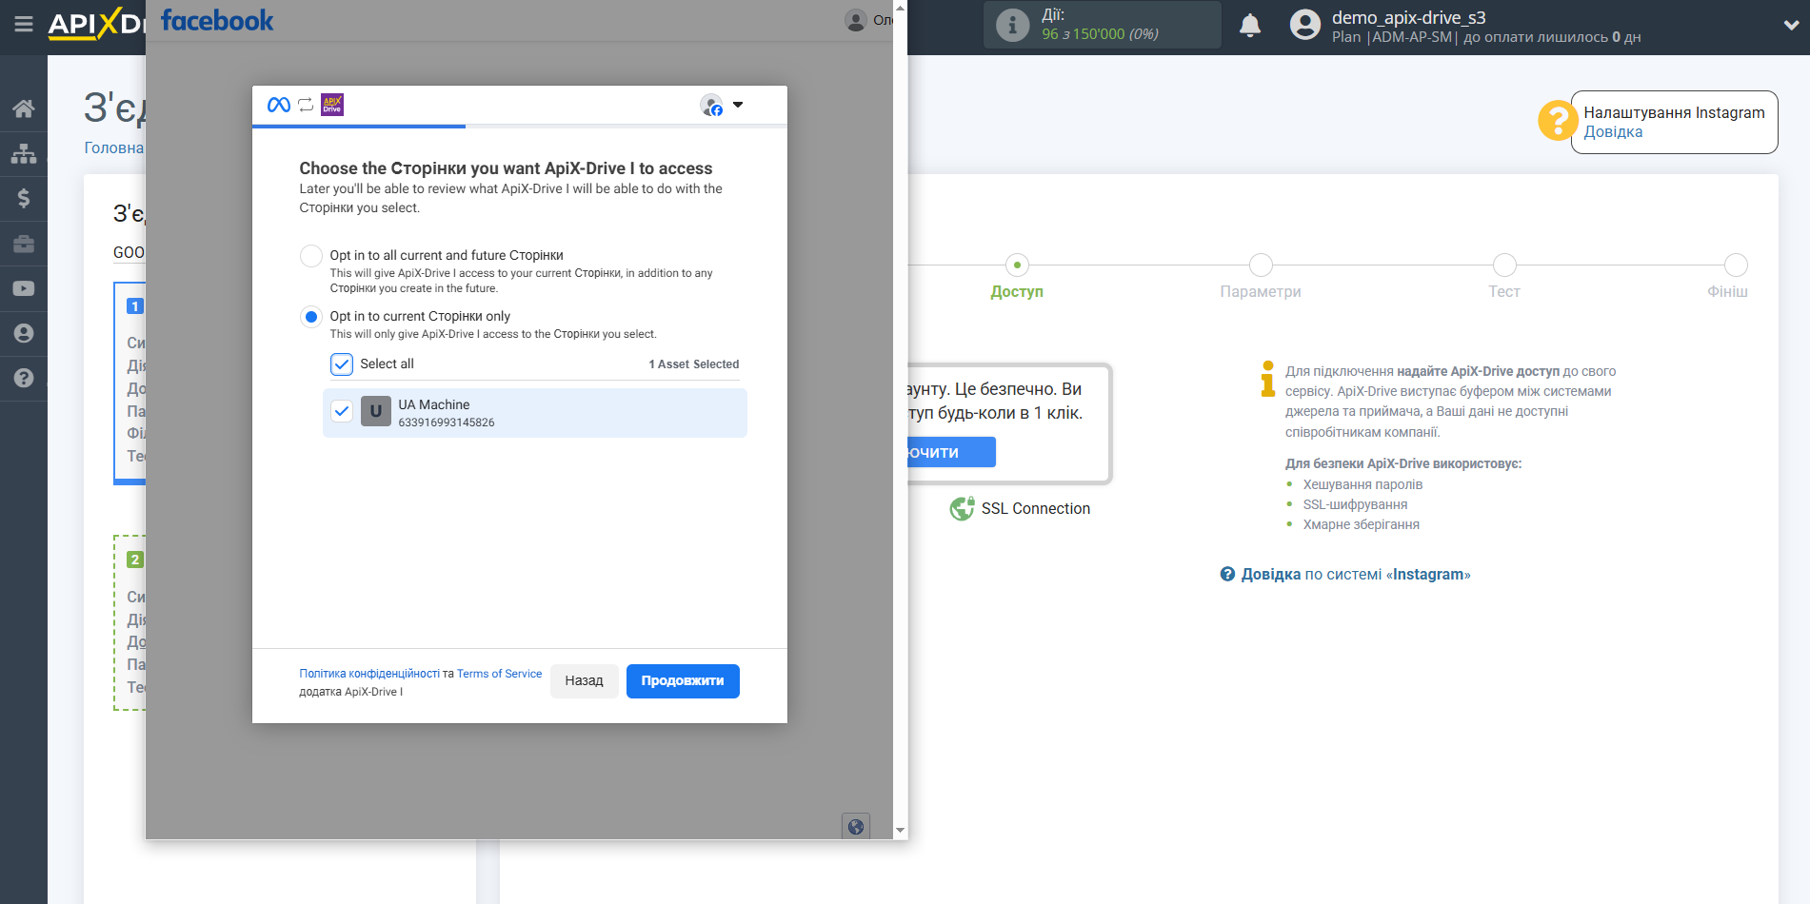1810x904 pixels.
Task: Click the yellow info icon beside access text
Action: coord(1268,379)
